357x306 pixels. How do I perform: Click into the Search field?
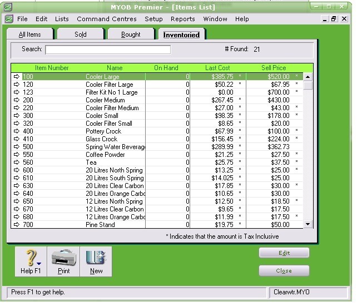click(108, 50)
